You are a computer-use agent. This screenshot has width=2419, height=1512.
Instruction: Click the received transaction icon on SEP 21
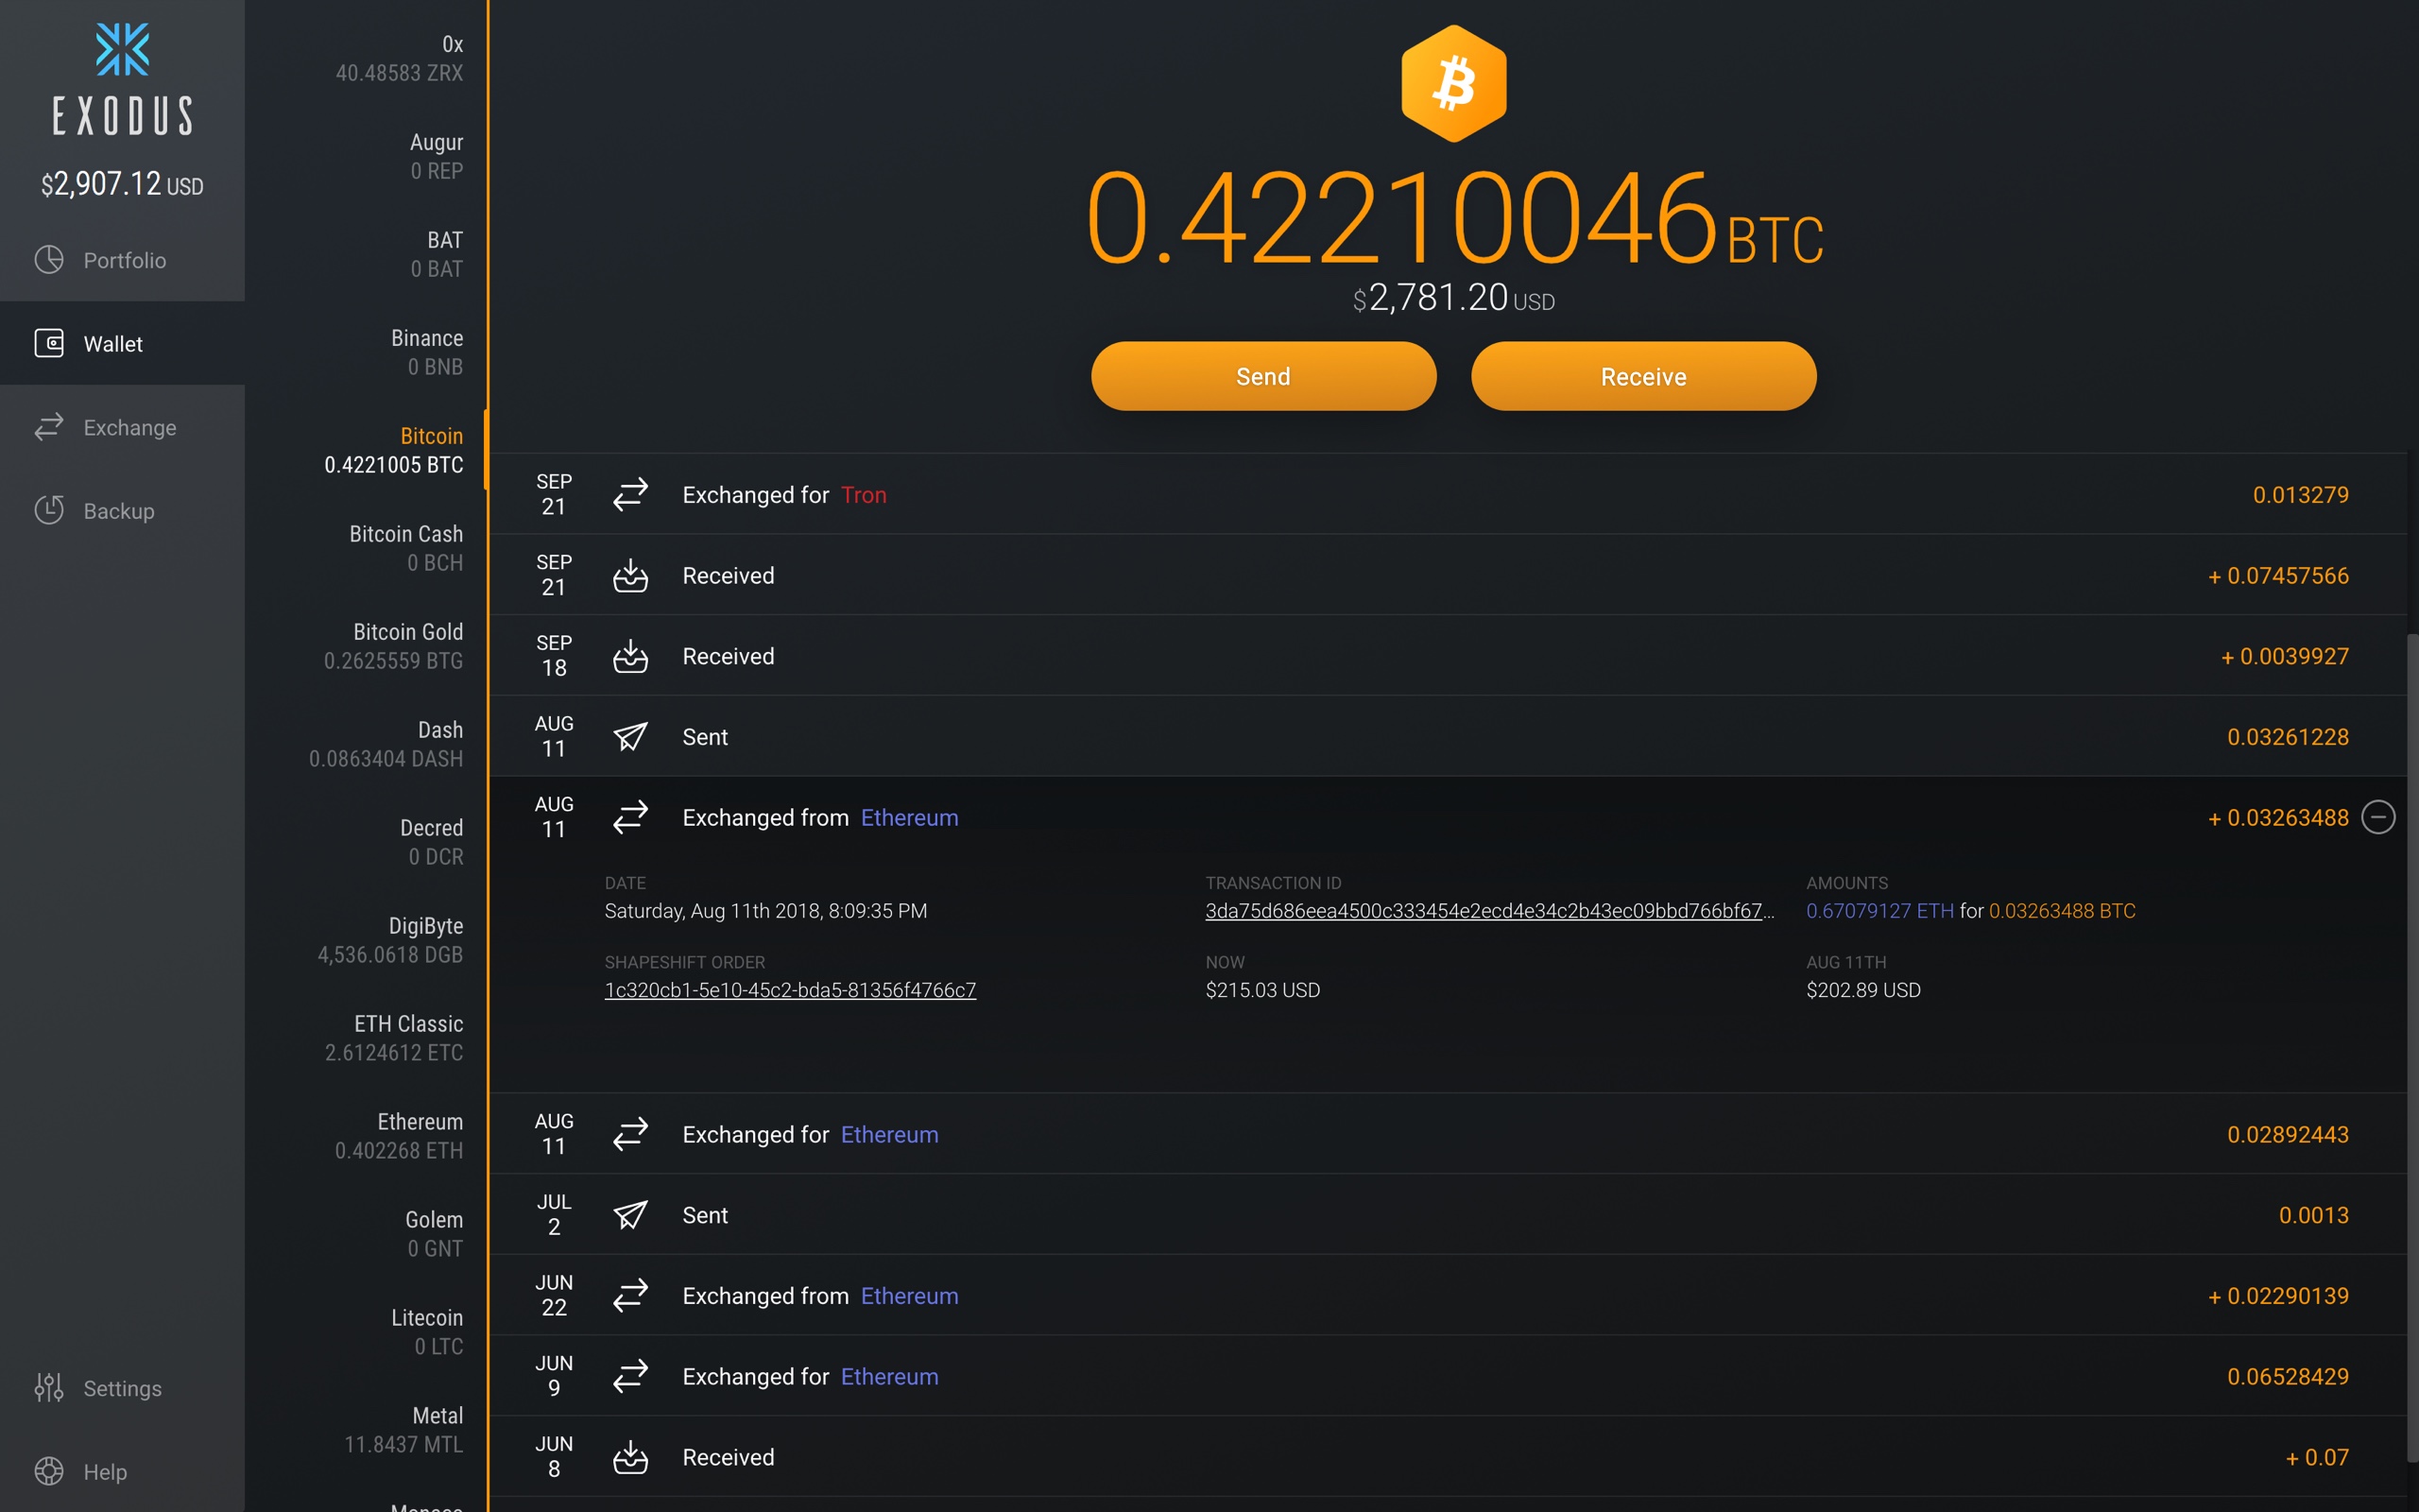[630, 575]
